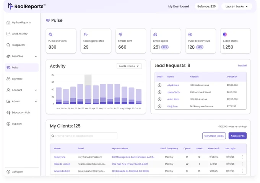Open My RealReports menu item
This screenshot has height=183, width=260.
[x=21, y=23]
